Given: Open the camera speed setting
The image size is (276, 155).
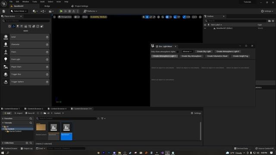Looking at the screenshot, I should [x=194, y=17].
